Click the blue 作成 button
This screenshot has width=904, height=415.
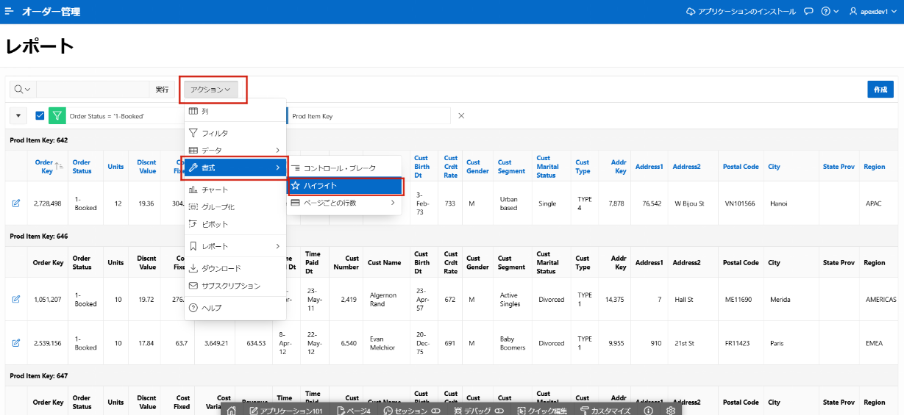coord(880,89)
